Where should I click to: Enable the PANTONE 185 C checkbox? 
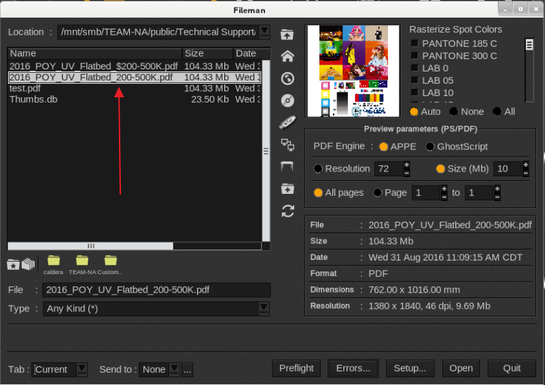(414, 44)
